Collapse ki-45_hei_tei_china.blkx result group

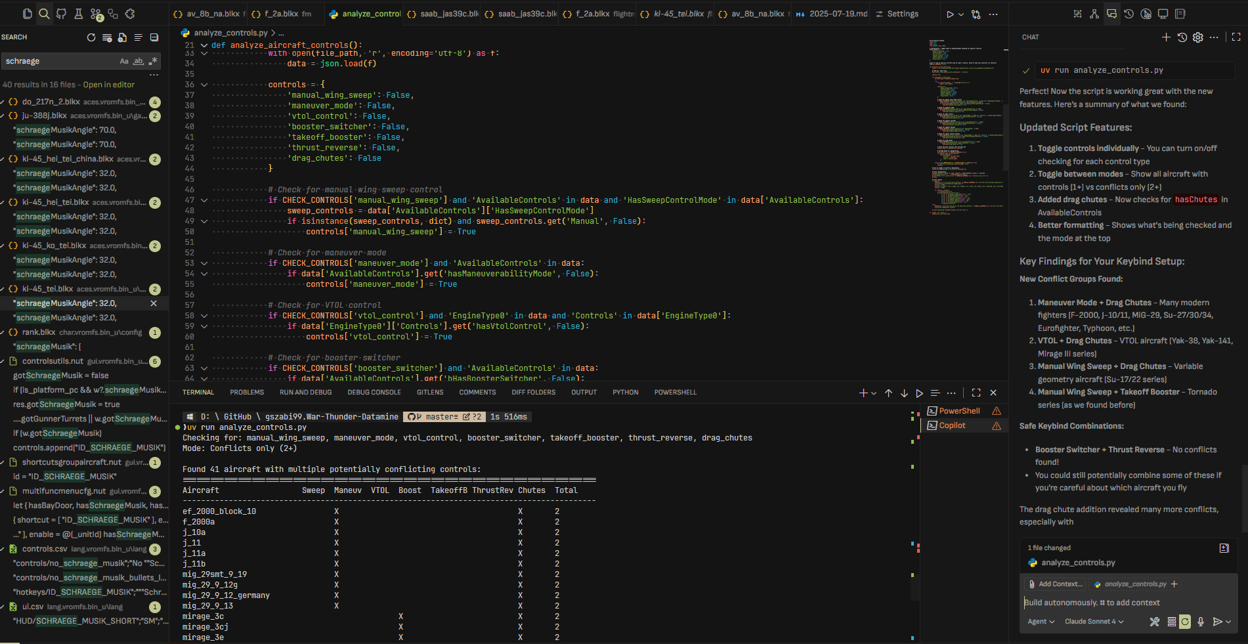pyautogui.click(x=3, y=159)
